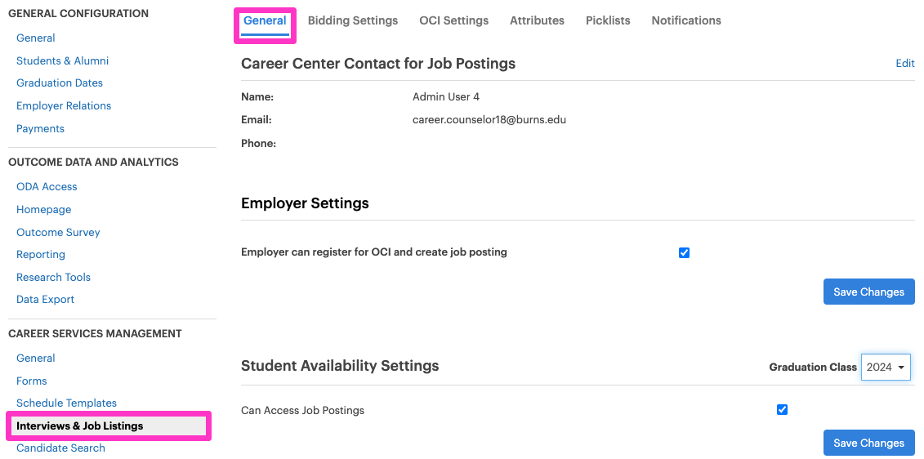Viewport: 924px width, 459px height.
Task: Open the Graduation Class 2024 dropdown
Action: (x=886, y=367)
